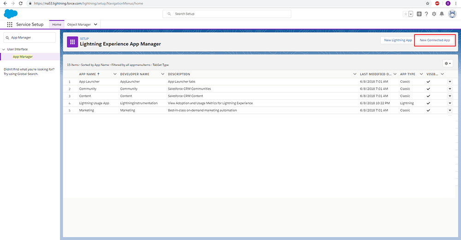Open the Last Modified Date column chevron
The width and height of the screenshot is (461, 240).
pos(395,74)
